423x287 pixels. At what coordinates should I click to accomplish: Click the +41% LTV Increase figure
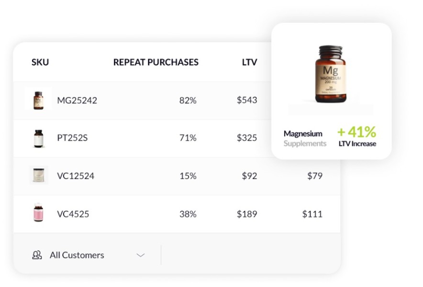tap(356, 136)
